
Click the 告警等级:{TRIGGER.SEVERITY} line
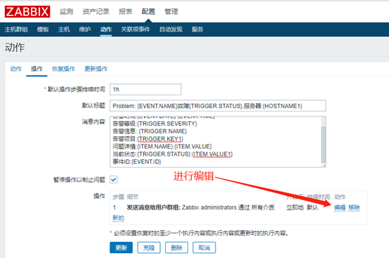[154, 123]
